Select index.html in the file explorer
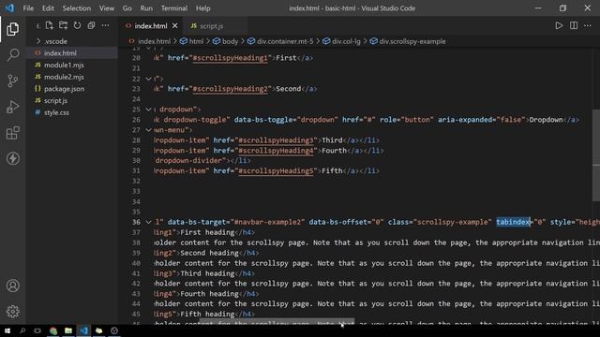Viewport: 600px width, 337px height. [71, 53]
